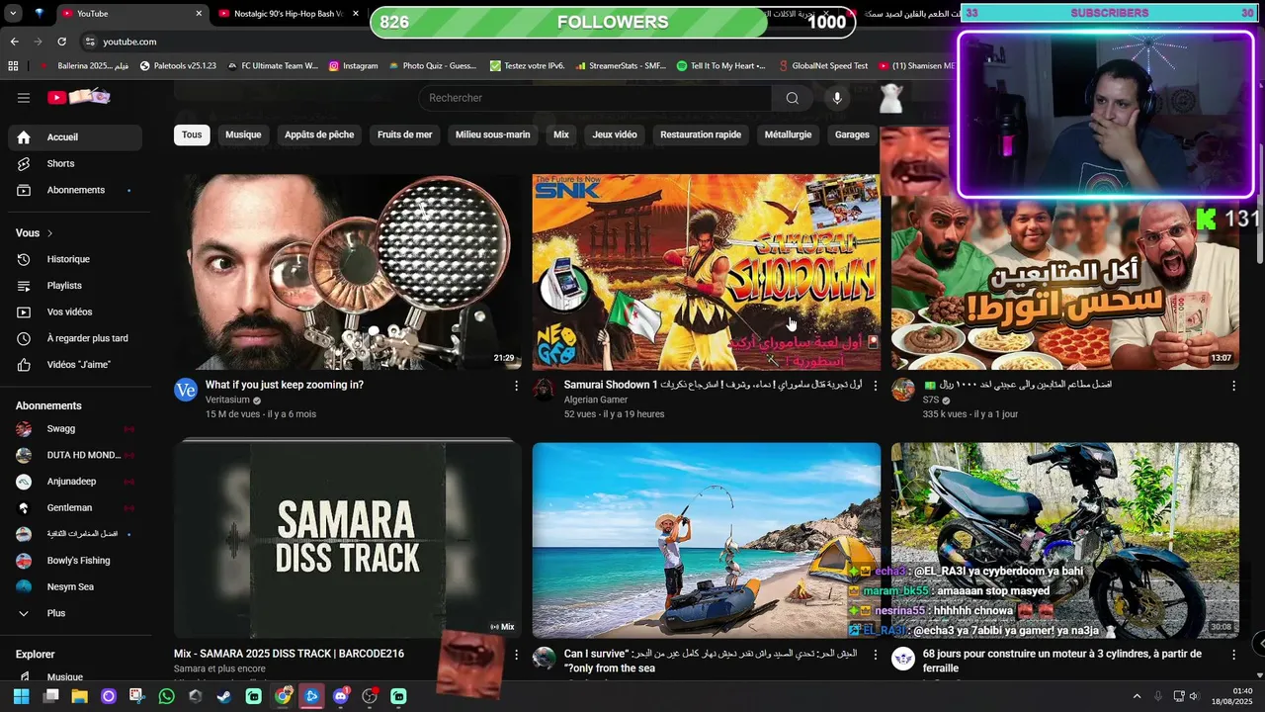Open Instagram bookmark
The height and width of the screenshot is (712, 1265).
point(353,66)
